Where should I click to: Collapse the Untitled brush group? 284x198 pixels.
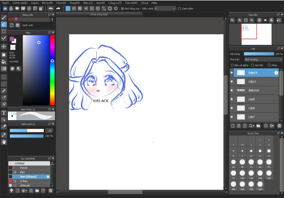pos(11,163)
